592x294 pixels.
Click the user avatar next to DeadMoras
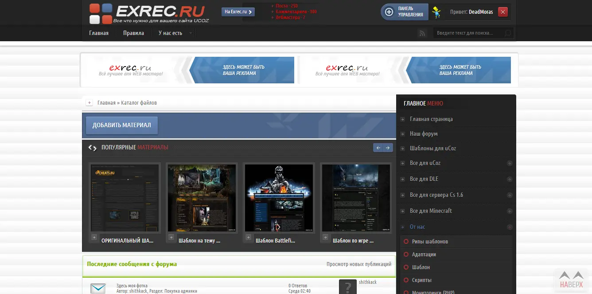436,12
